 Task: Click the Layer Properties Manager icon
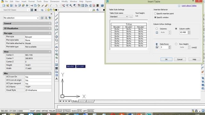point(42,10)
